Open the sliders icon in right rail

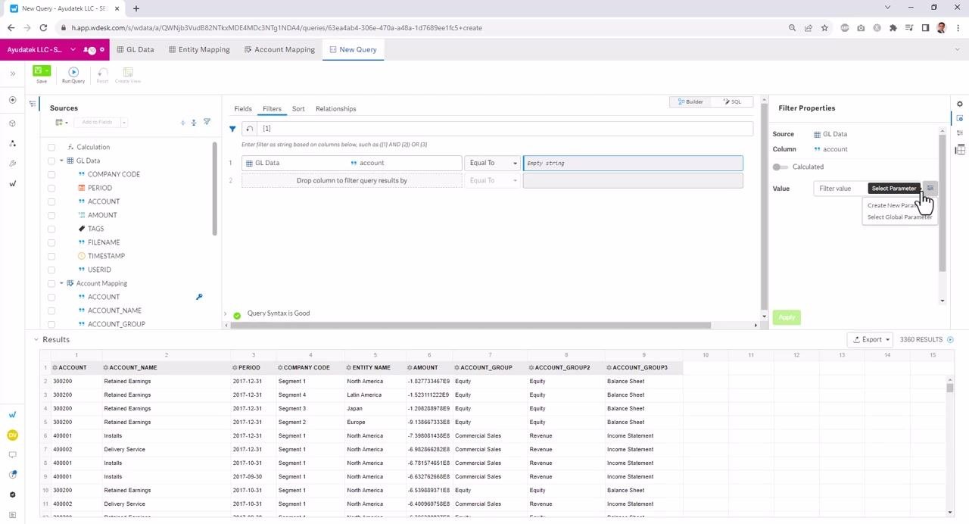(x=960, y=133)
